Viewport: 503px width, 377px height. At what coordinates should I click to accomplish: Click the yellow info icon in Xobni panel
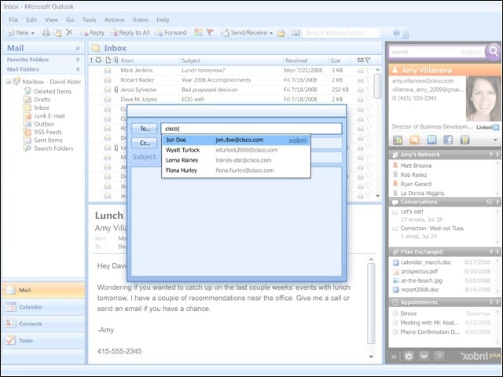(x=464, y=140)
